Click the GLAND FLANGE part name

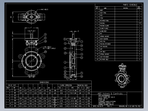coord(104,28)
